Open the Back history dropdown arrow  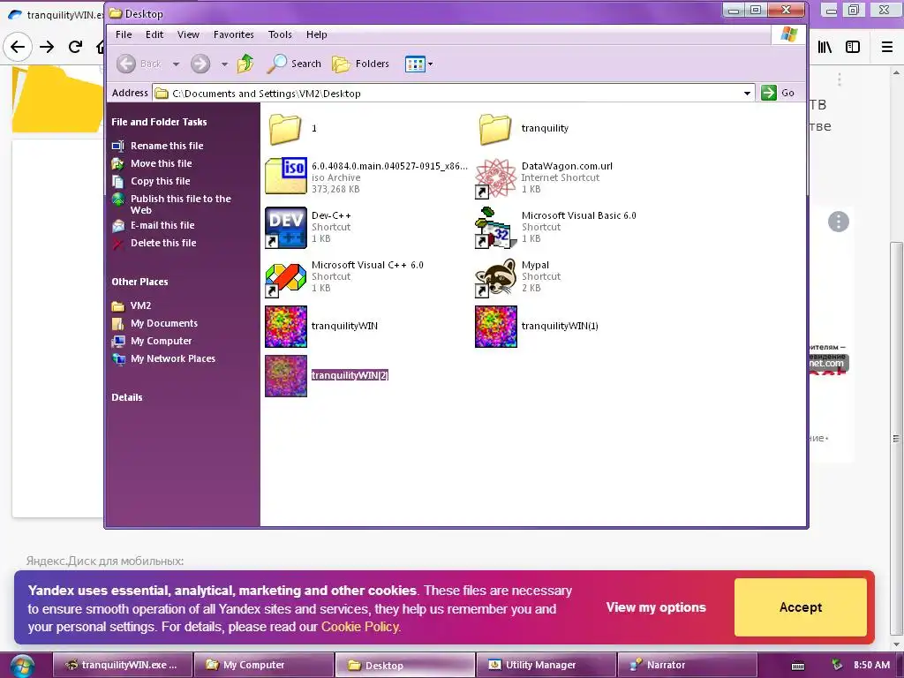click(x=176, y=64)
